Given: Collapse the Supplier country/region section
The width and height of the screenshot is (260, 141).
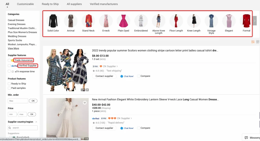Looking at the screenshot, I should coord(36,122).
